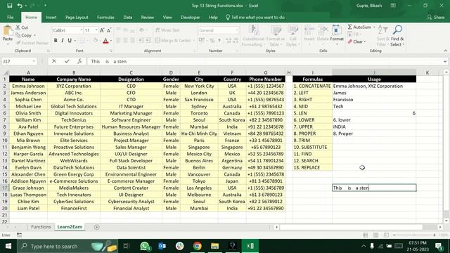The width and height of the screenshot is (450, 253).
Task: Select the cell containing 1. CONCATENATE
Action: click(x=312, y=86)
